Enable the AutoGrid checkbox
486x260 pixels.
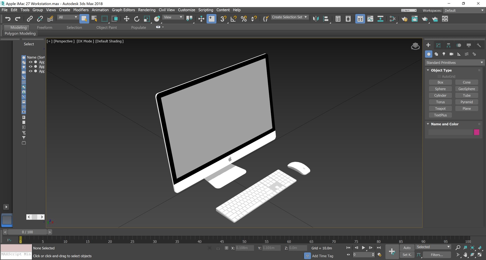tap(439, 76)
